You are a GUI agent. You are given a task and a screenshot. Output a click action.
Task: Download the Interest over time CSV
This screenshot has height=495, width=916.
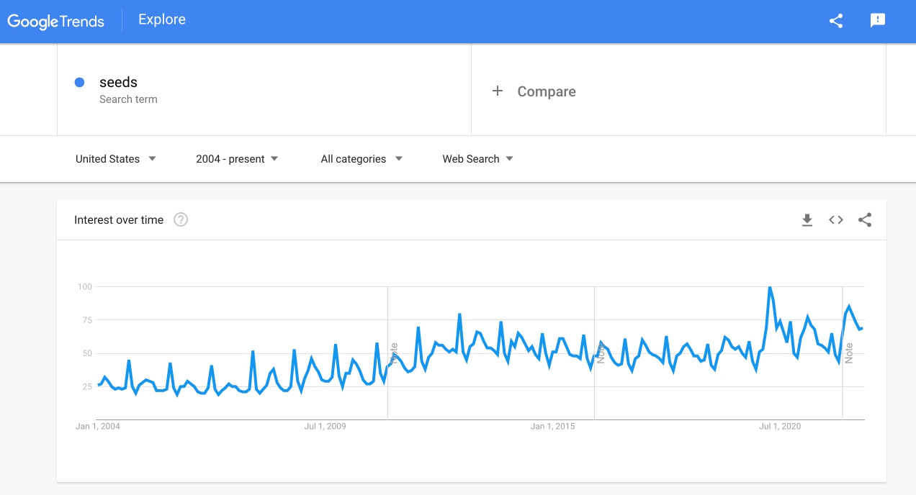click(807, 220)
